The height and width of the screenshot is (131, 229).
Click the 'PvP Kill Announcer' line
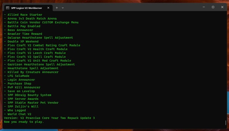coord(22,87)
